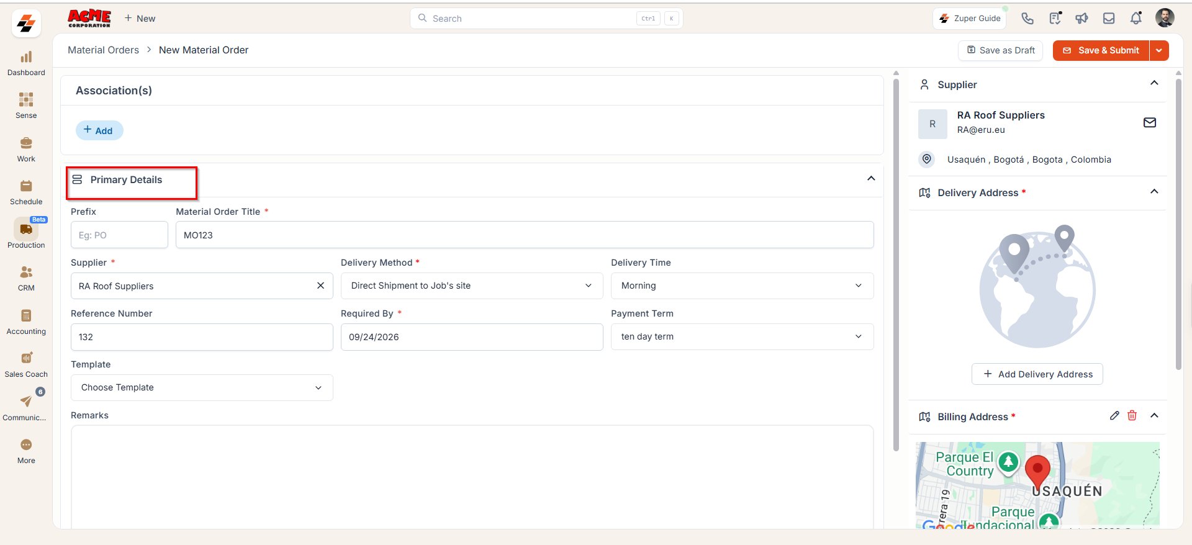The image size is (1192, 545).
Task: Click the R supplier avatar tile
Action: tap(932, 124)
